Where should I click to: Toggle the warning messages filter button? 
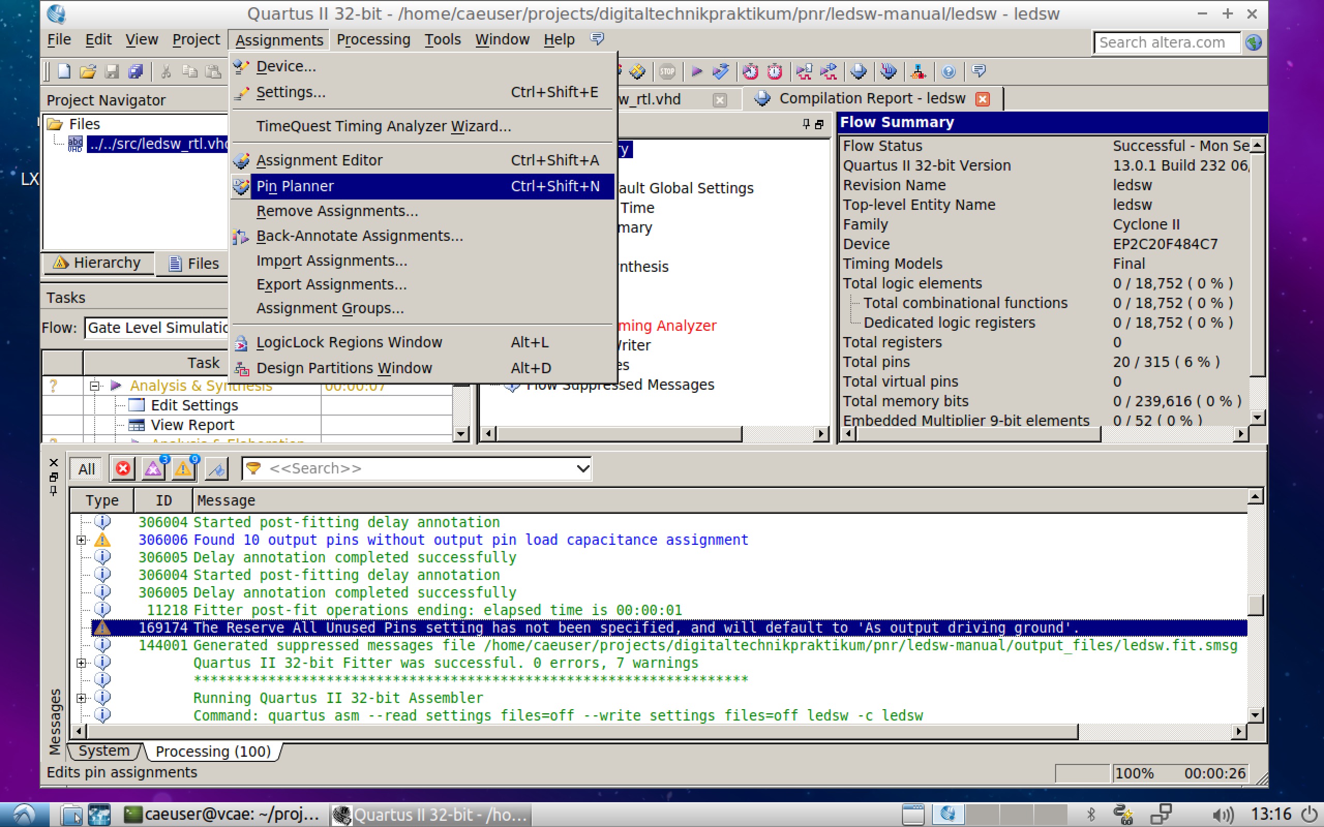click(184, 469)
